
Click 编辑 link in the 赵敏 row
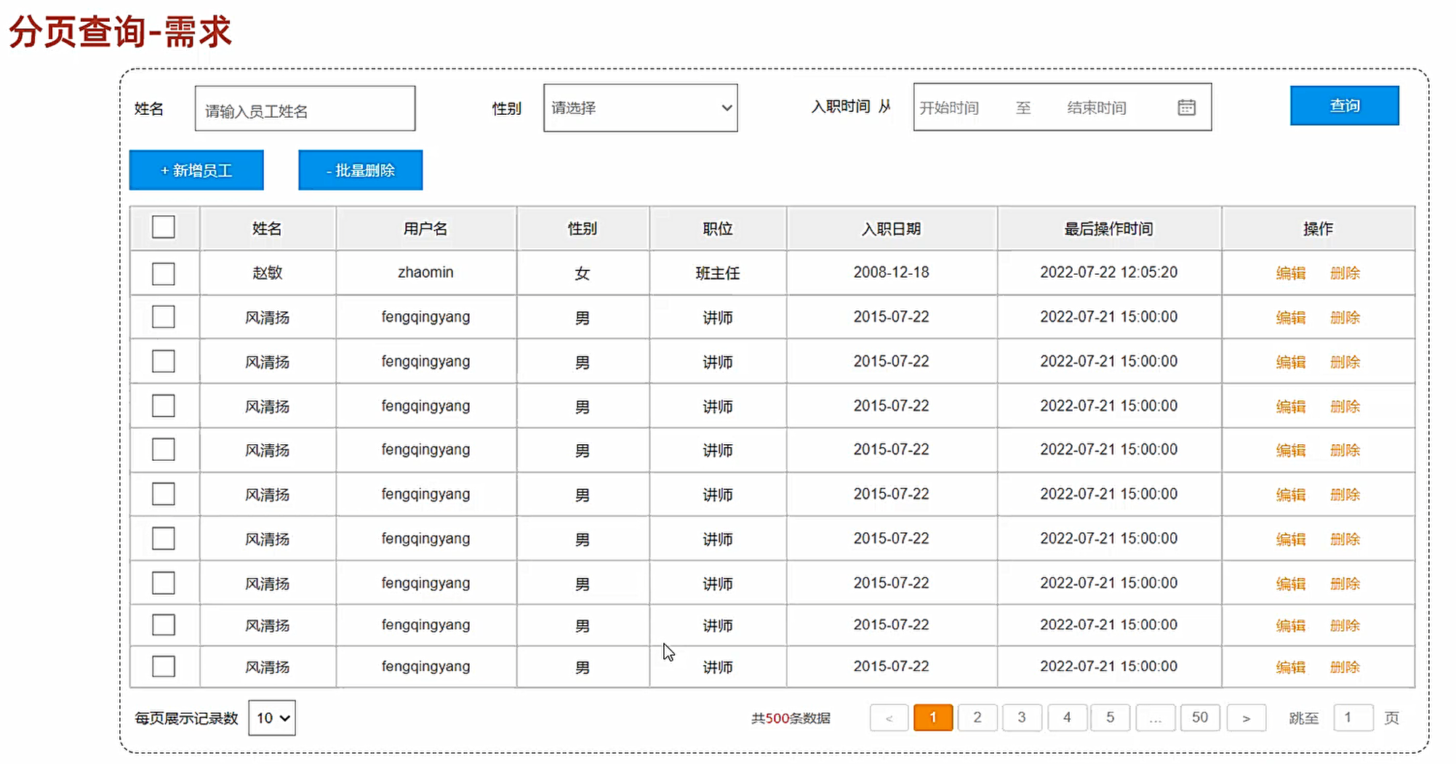click(x=1291, y=273)
